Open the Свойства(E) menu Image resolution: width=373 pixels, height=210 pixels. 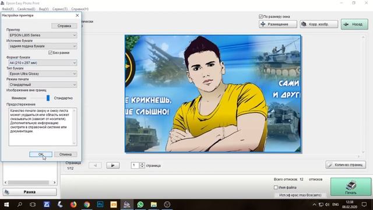[x=26, y=9]
